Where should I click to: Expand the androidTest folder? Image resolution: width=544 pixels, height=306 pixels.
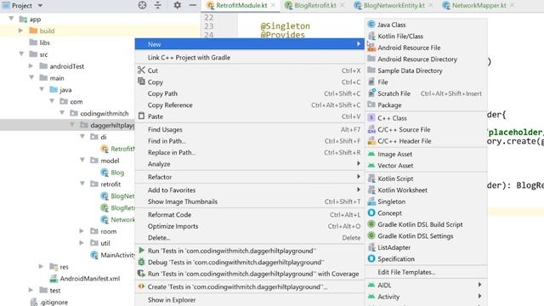coord(31,66)
